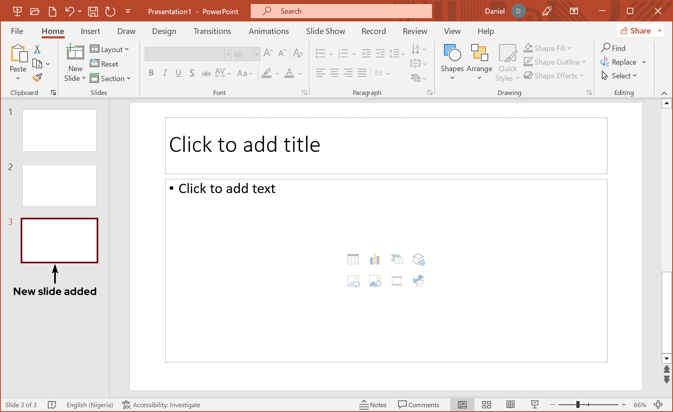Select slide 2 thumbnail
The height and width of the screenshot is (412, 673).
pos(59,185)
